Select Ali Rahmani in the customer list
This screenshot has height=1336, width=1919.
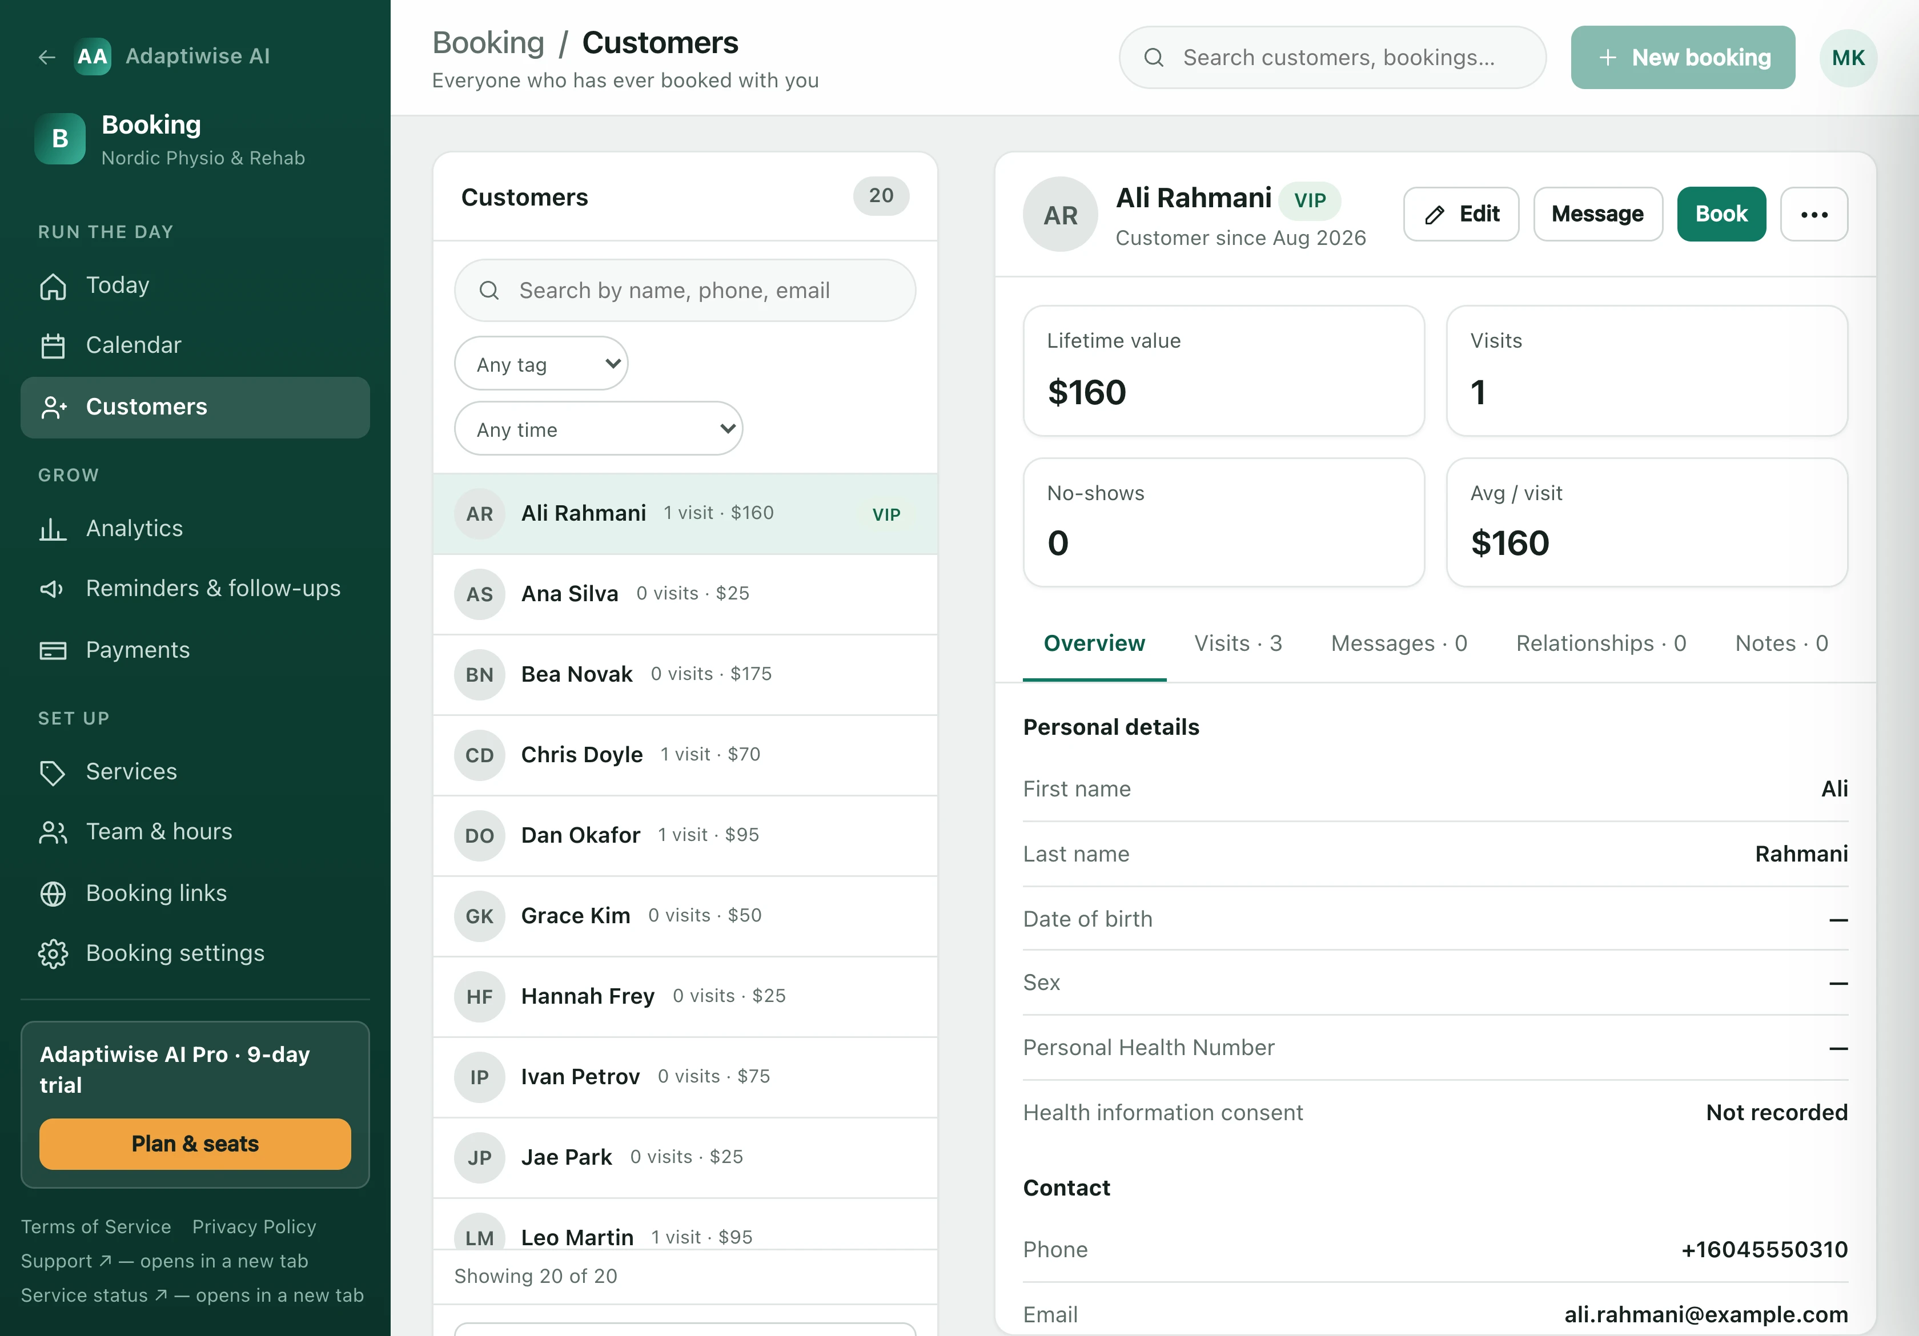pyautogui.click(x=685, y=514)
